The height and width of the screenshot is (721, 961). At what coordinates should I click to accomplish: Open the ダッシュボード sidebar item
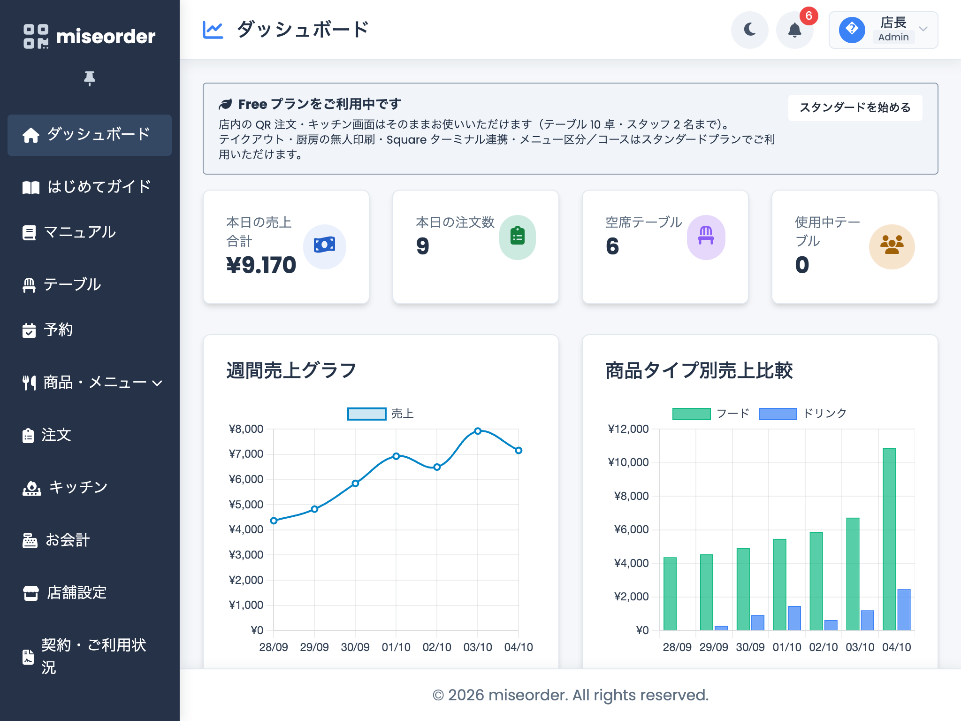(90, 135)
